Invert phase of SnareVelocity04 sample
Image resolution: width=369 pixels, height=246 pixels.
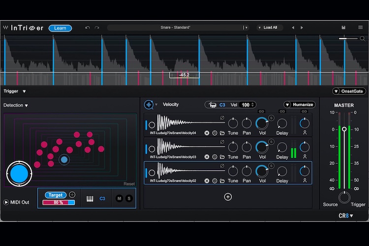pyautogui.click(x=222, y=118)
